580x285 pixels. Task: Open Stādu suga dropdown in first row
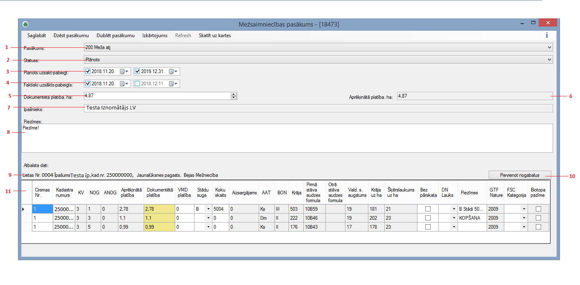point(208,209)
